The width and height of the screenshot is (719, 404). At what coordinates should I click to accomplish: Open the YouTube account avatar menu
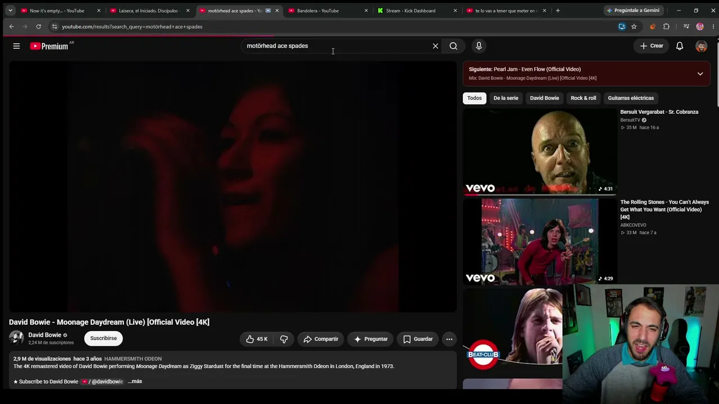pyautogui.click(x=701, y=46)
